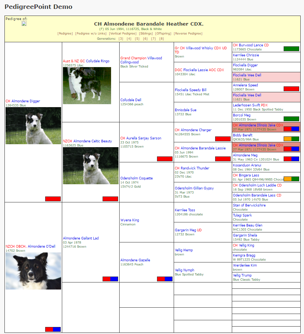Follow the Almondene Gallant Lad link

pos(81,238)
